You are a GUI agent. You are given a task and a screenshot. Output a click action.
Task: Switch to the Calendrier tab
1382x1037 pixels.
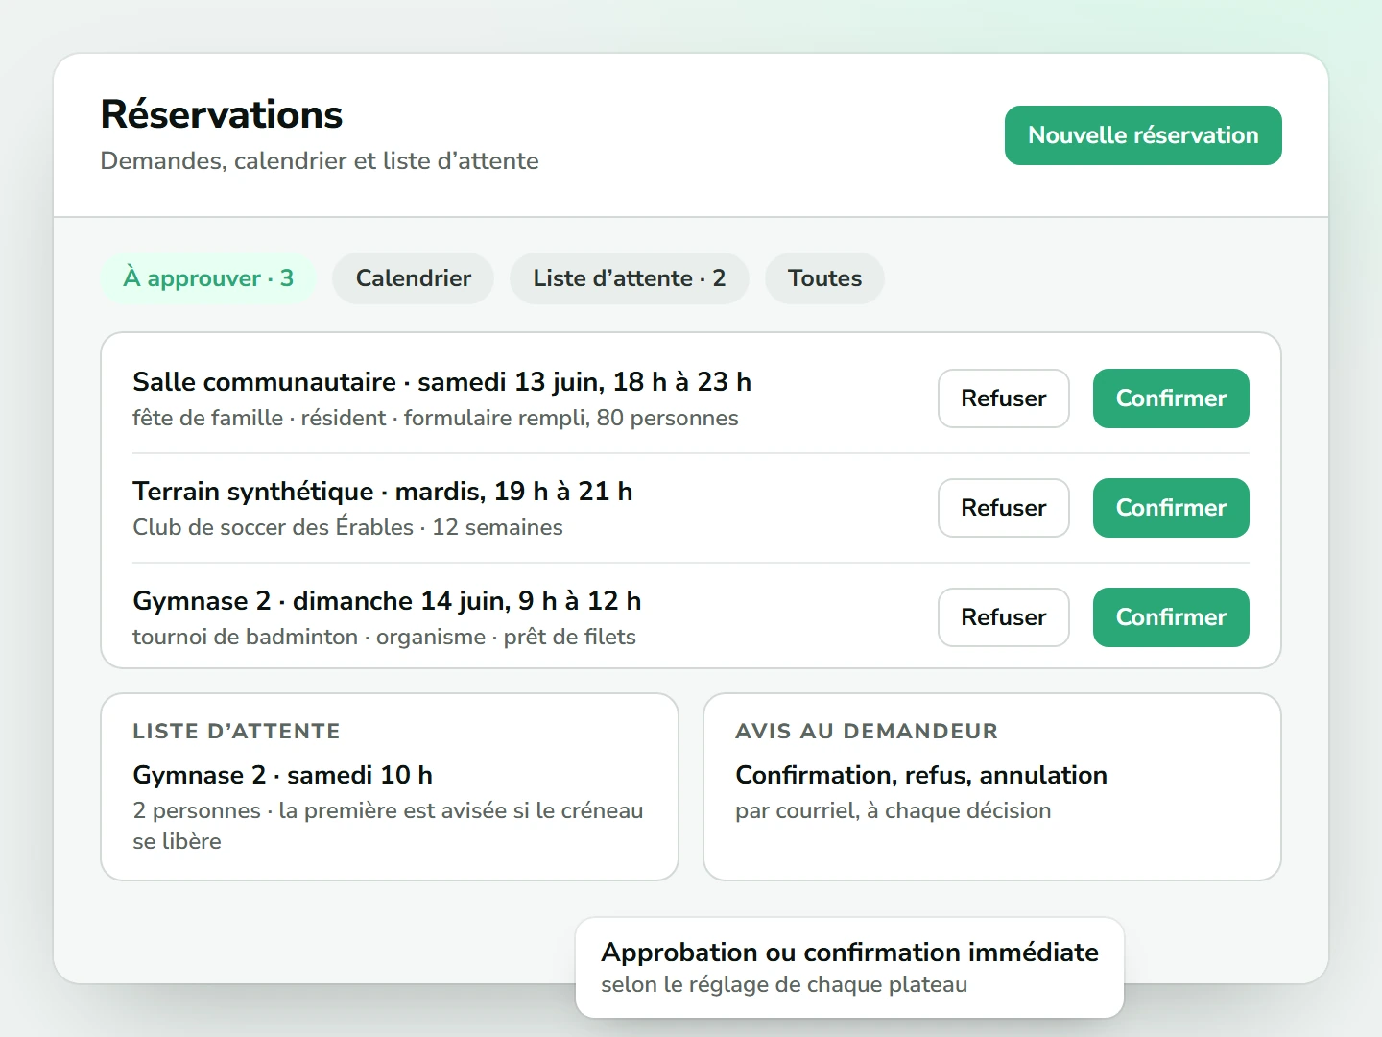pyautogui.click(x=414, y=278)
